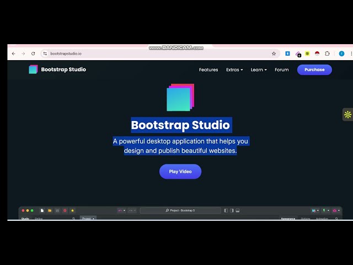This screenshot has height=265, width=353.
Task: Switch to the Studio tab in the app preview
Action: tap(25, 219)
